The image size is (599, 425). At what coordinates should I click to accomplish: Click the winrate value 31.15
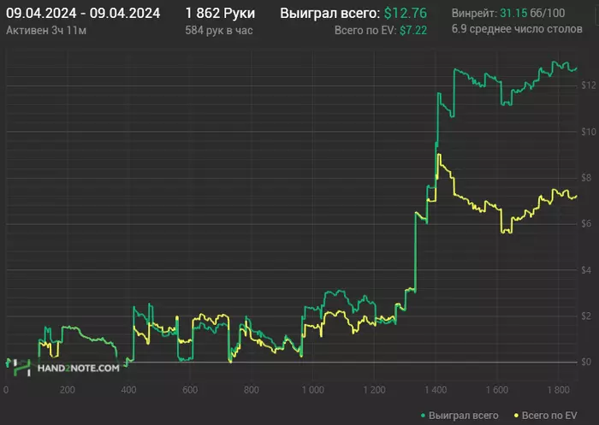pyautogui.click(x=513, y=14)
